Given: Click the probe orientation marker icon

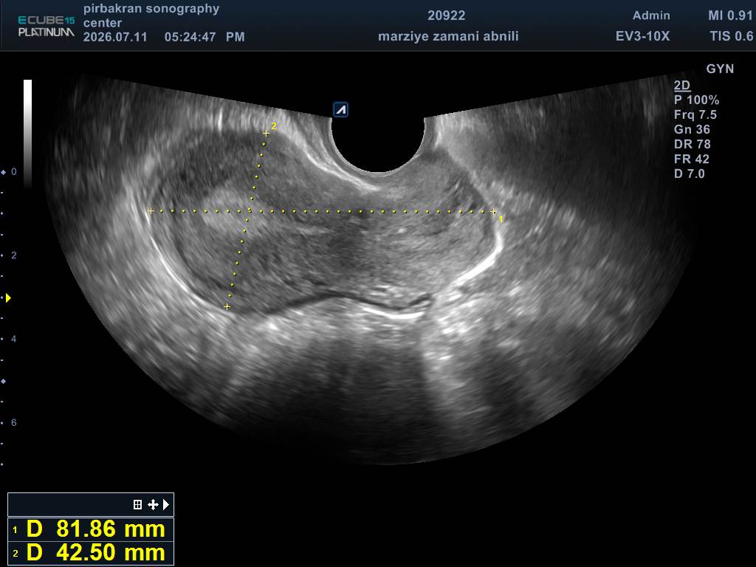Looking at the screenshot, I should (340, 110).
